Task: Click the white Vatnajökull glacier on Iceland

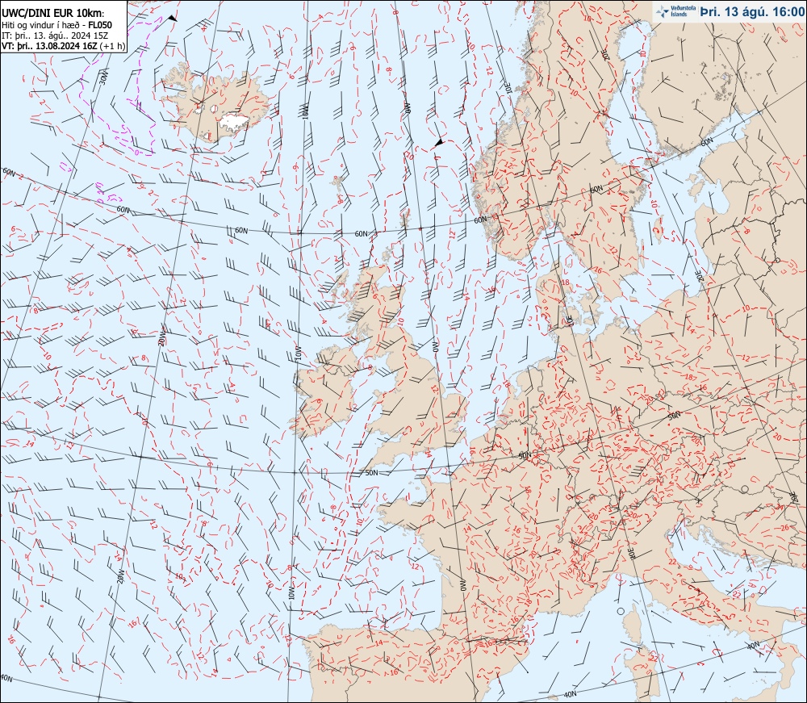Action: point(234,121)
